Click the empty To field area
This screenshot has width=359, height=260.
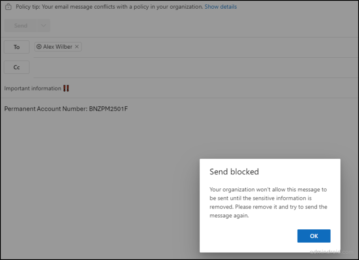click(217, 47)
